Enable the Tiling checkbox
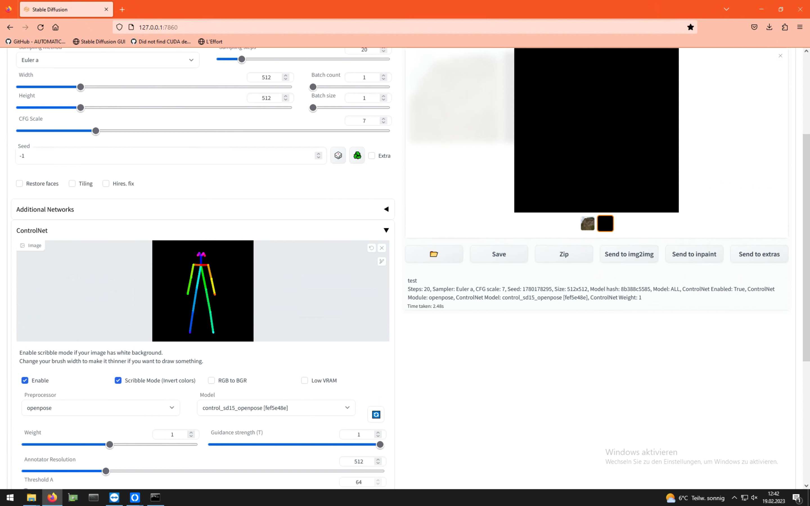 point(72,183)
